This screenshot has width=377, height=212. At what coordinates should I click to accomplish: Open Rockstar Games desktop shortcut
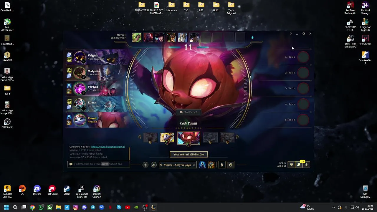pyautogui.click(x=7, y=191)
